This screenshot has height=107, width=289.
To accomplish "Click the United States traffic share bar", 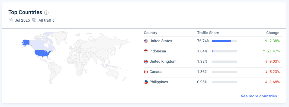I will click(x=224, y=41).
